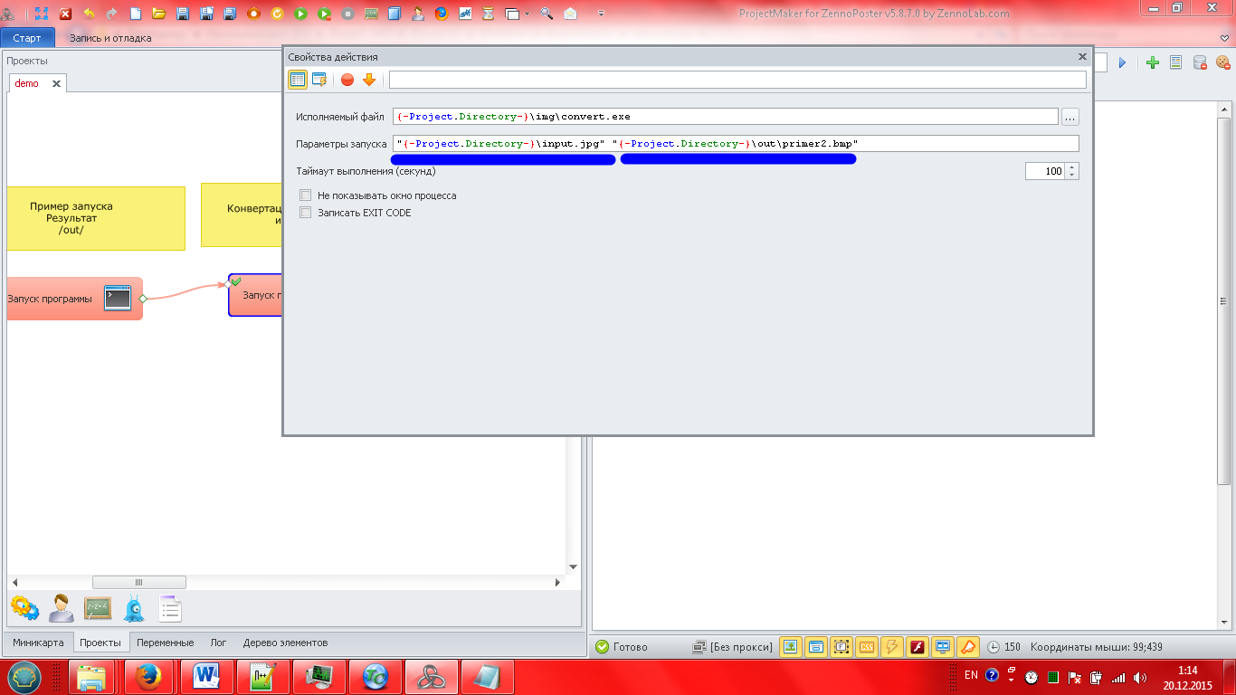Screen dimensions: 1236x695
Task: Expand the toolbar overflow arrow at the top
Action: pyautogui.click(x=1225, y=38)
